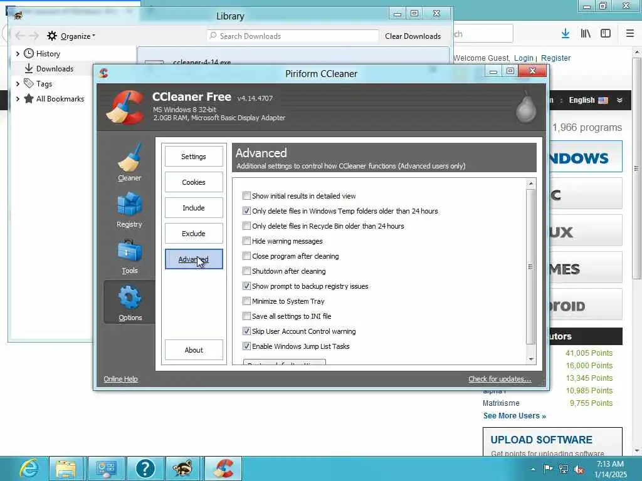642x481 pixels.
Task: Click Clear Downloads in Library window
Action: (x=413, y=36)
